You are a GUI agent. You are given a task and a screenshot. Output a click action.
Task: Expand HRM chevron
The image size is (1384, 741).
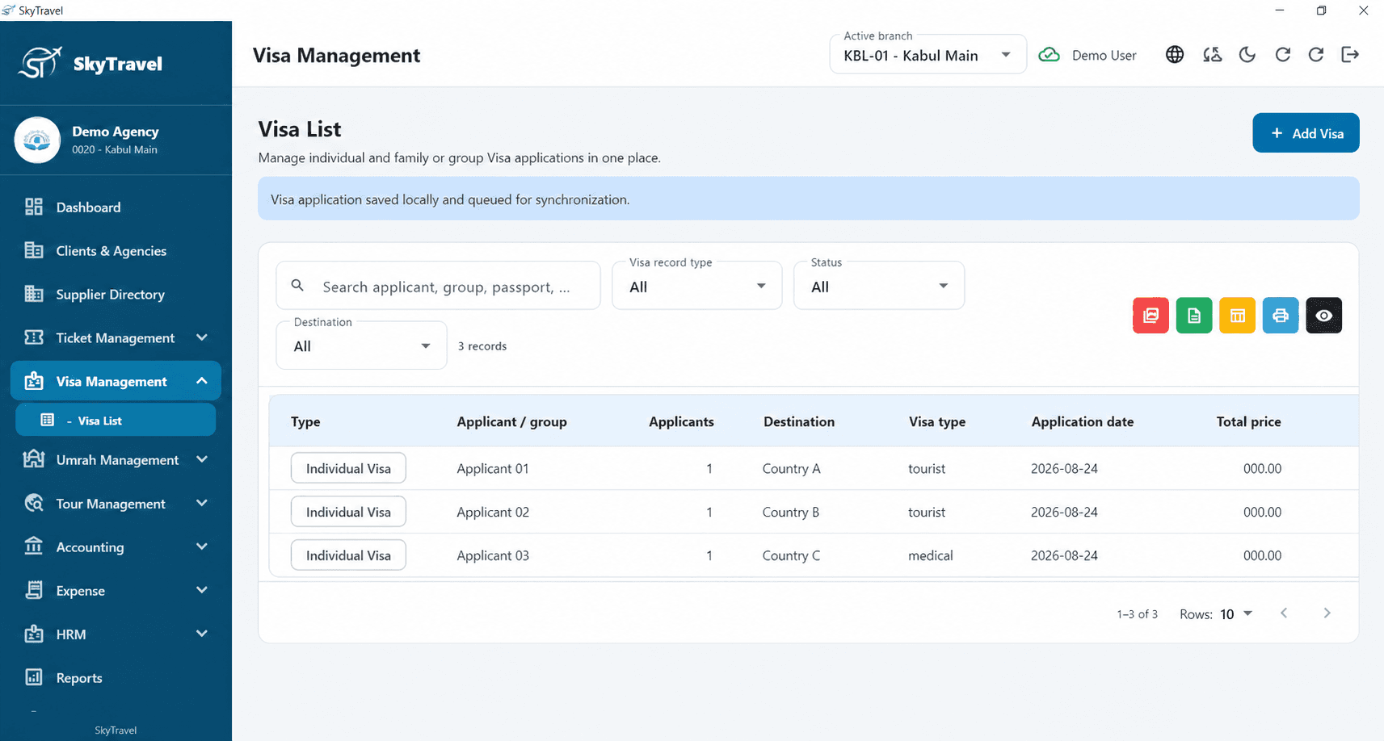(202, 634)
